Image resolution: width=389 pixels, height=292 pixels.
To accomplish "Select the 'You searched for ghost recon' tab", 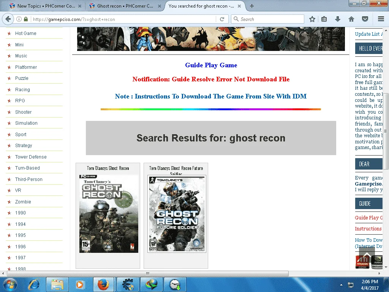I will pyautogui.click(x=201, y=6).
